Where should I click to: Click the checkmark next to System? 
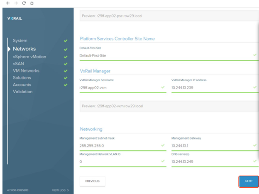point(66,41)
